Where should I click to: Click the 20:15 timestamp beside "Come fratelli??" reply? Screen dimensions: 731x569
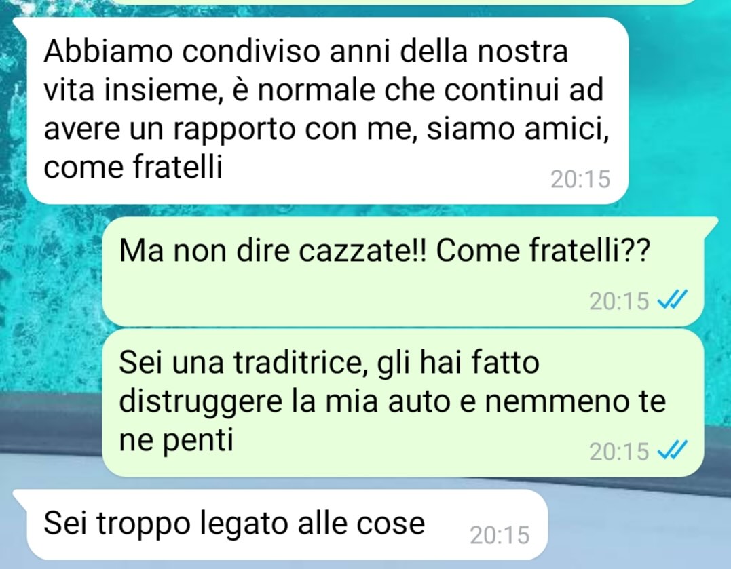(618, 300)
